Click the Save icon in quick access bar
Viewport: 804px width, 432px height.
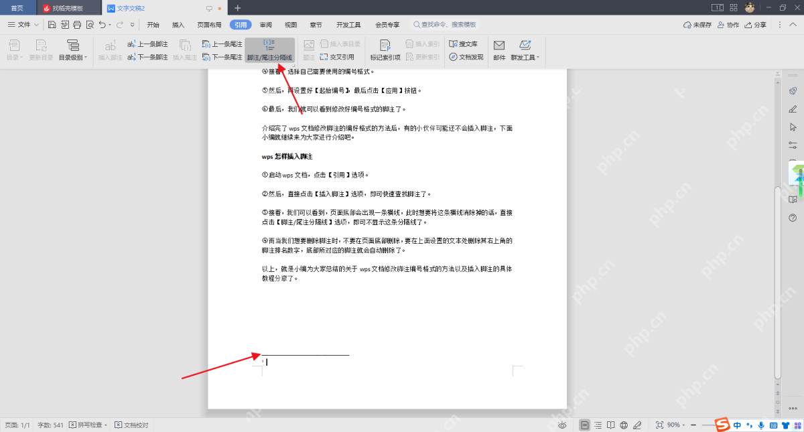(52, 25)
